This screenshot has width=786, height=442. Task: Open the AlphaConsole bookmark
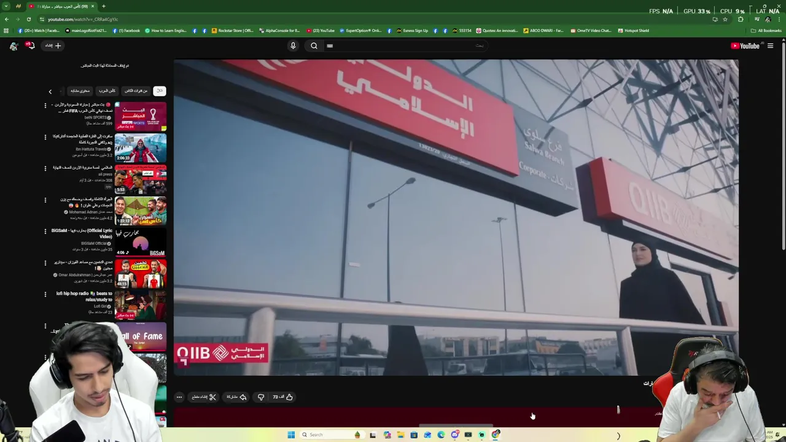(x=279, y=31)
